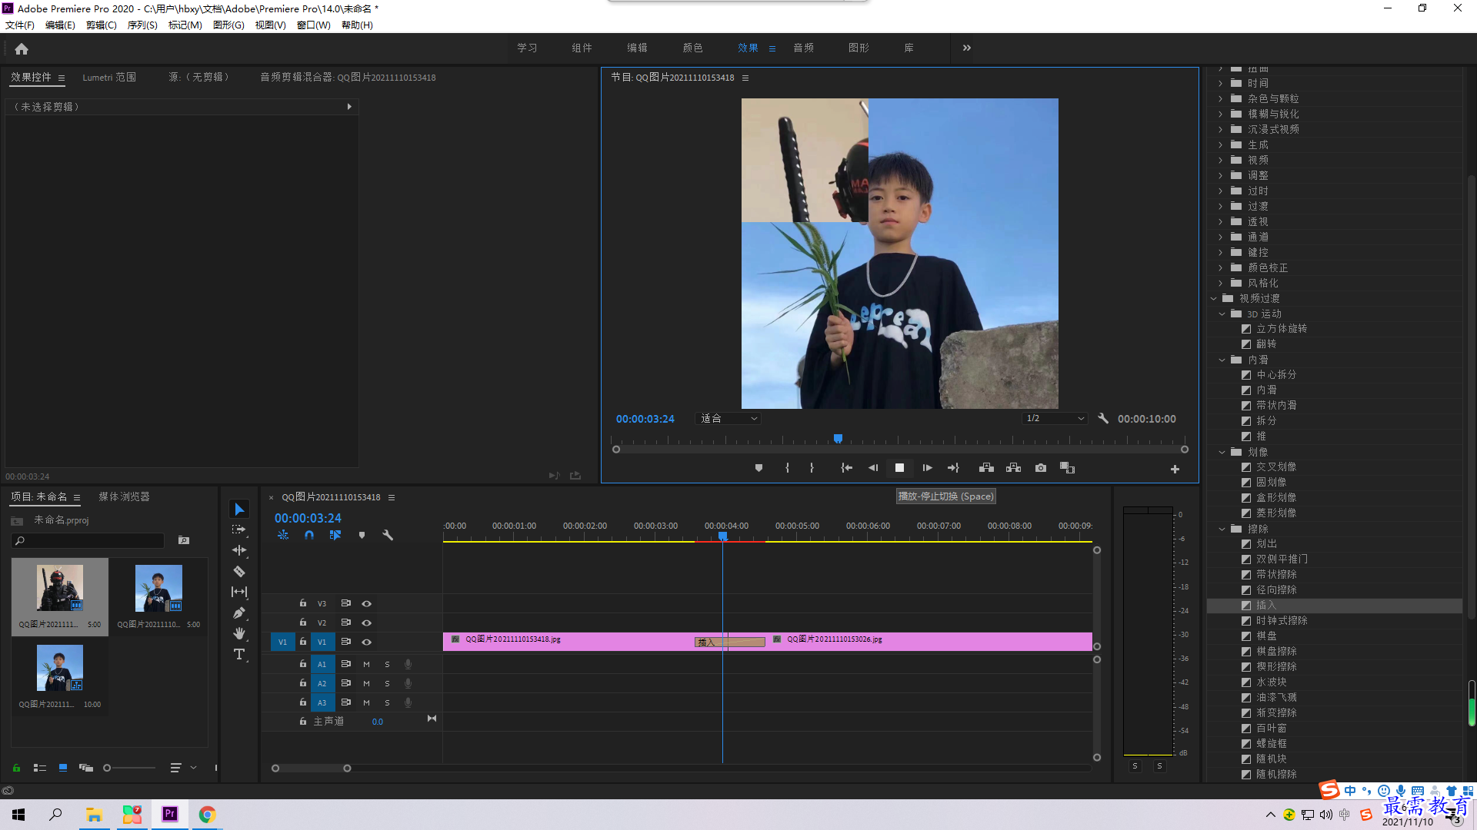Select the Slip tool

[239, 592]
